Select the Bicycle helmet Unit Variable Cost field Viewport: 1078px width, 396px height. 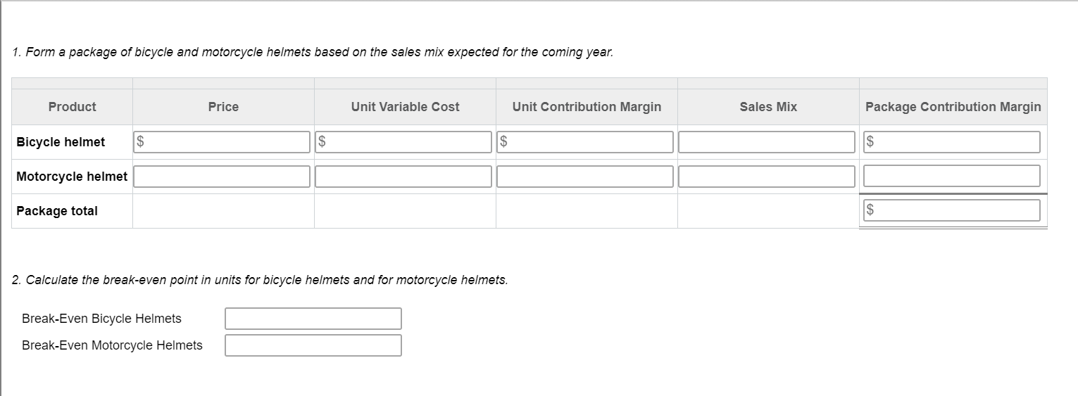[403, 142]
